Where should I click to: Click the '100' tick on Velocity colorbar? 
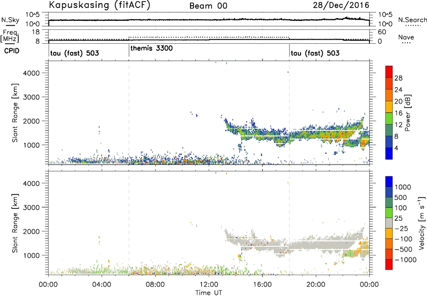pyautogui.click(x=401, y=208)
